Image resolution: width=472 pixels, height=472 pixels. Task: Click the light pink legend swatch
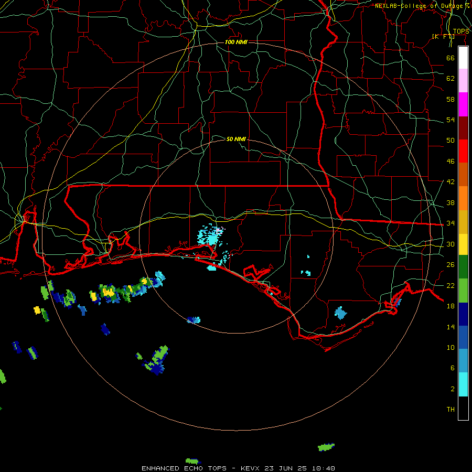(x=463, y=81)
